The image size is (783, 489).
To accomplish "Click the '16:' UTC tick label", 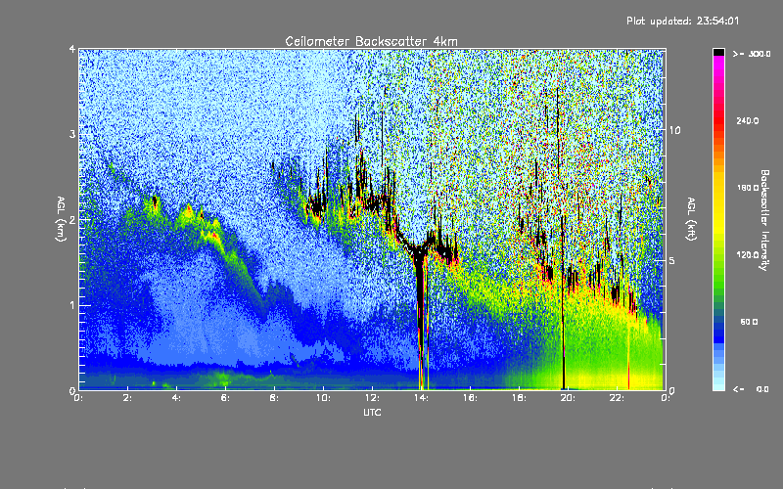I will (x=470, y=398).
